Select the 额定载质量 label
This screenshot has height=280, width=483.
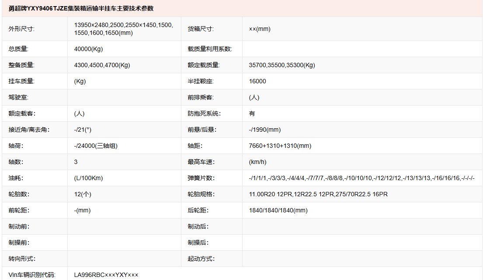tap(204, 65)
